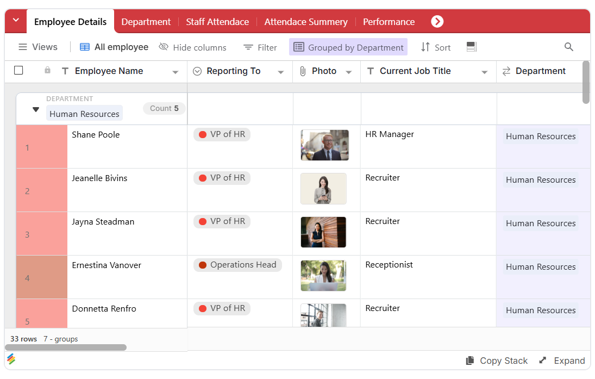Click the Stackby logo icon
595x379 pixels.
11,359
